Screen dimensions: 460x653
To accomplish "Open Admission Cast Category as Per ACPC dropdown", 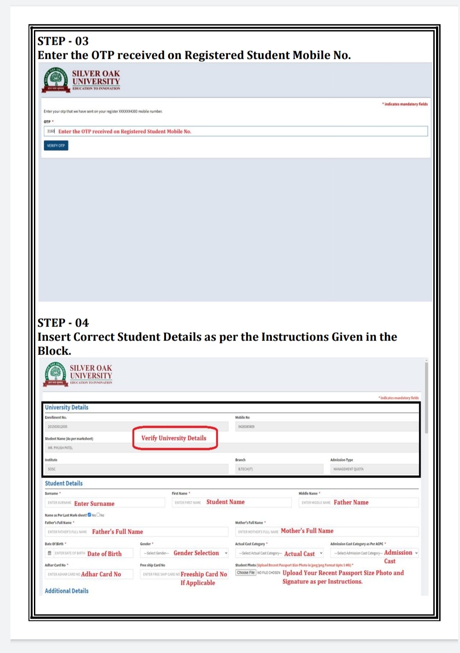I will [374, 553].
